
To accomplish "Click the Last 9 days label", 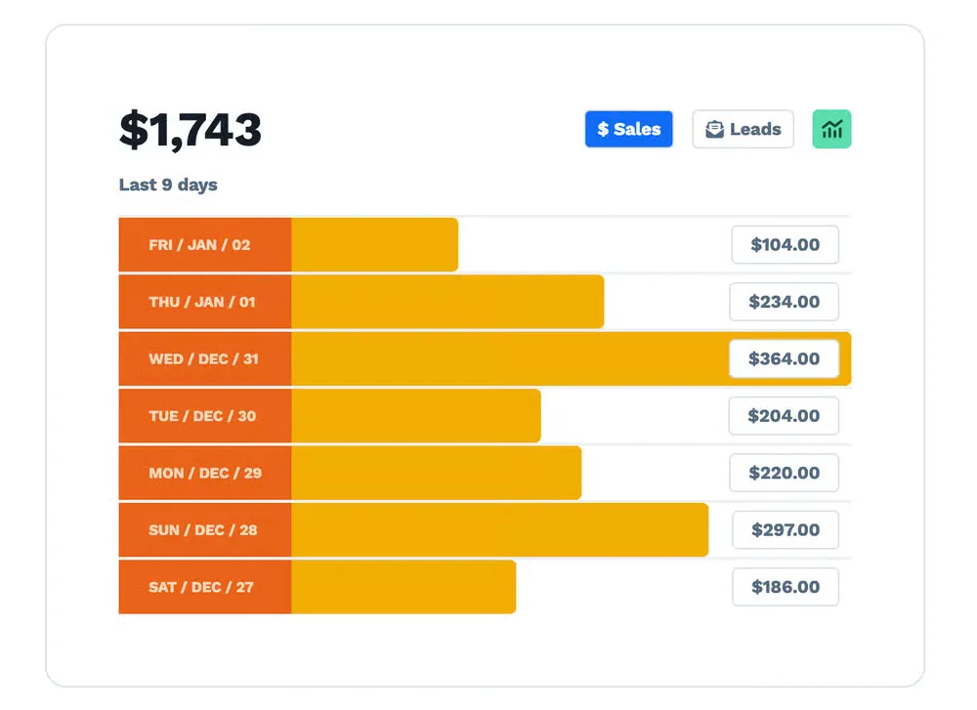I will coord(168,185).
